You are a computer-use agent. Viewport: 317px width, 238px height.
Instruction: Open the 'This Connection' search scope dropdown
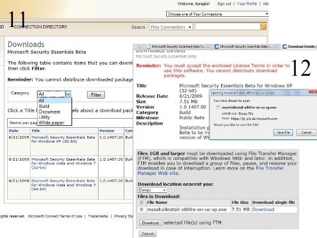(x=171, y=27)
